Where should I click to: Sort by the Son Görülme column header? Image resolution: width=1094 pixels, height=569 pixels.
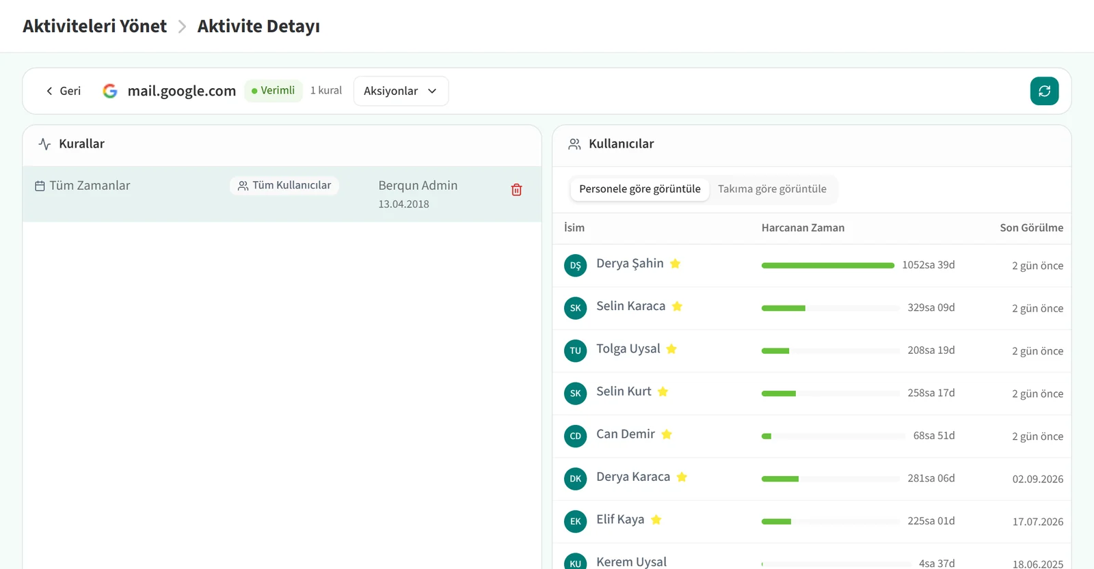click(x=1032, y=227)
